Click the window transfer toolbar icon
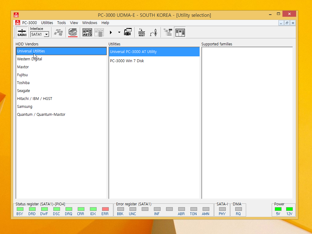Viewport: 312px width, 234px height. pos(128,32)
